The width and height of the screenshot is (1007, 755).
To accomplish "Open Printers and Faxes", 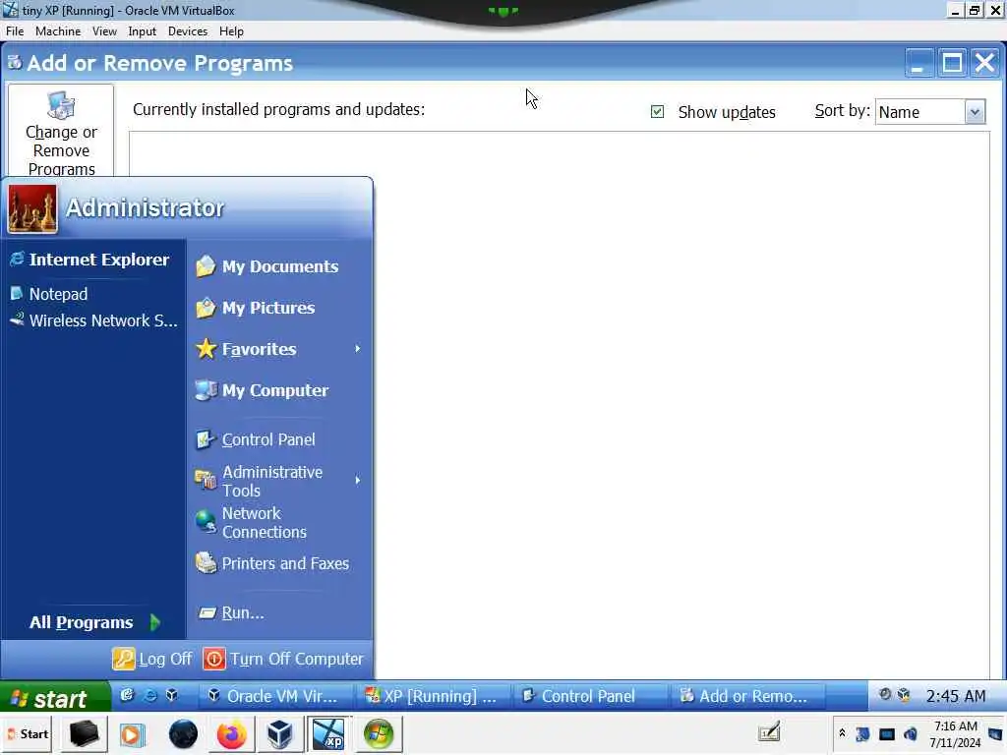I will coord(272,563).
